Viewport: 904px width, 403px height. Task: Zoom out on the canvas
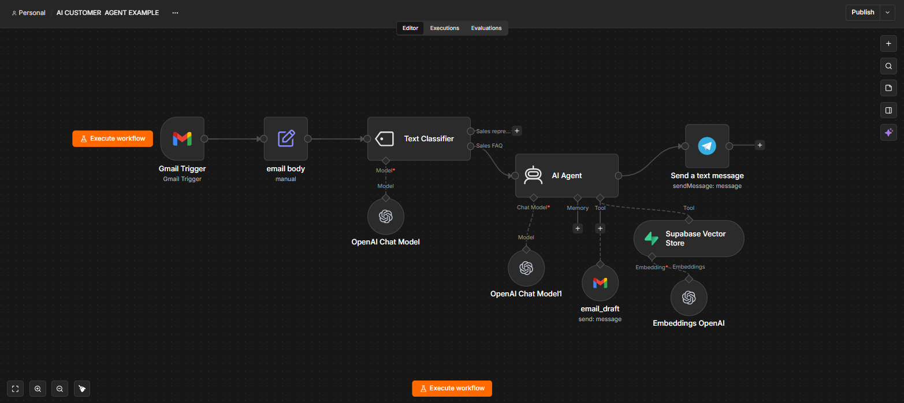[59, 389]
